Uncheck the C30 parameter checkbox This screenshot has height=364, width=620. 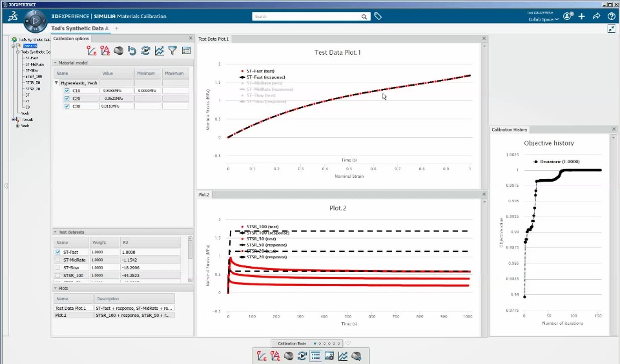tap(67, 106)
